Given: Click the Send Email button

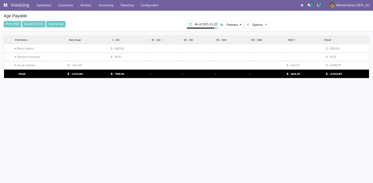Looking at the screenshot, I should click(56, 24).
